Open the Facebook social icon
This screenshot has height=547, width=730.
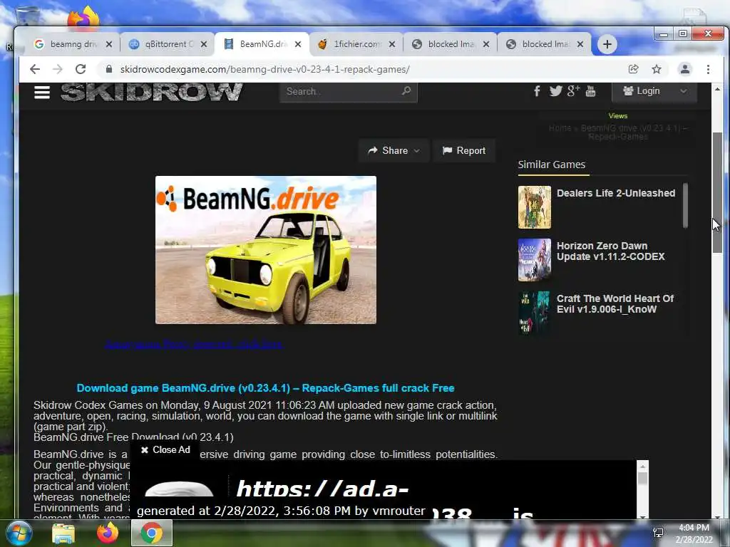[x=537, y=90]
